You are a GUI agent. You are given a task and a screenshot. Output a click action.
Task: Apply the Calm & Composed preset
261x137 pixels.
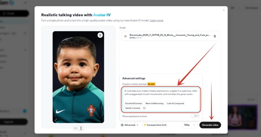point(175,104)
